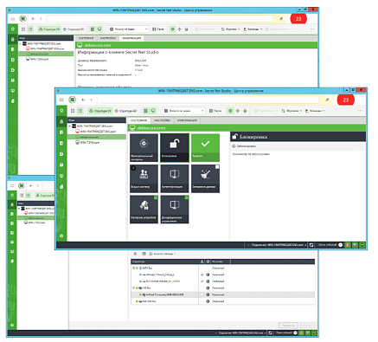The height and width of the screenshot is (342, 378).
Task: Click refresh icon in front window status bar
Action: (x=311, y=245)
